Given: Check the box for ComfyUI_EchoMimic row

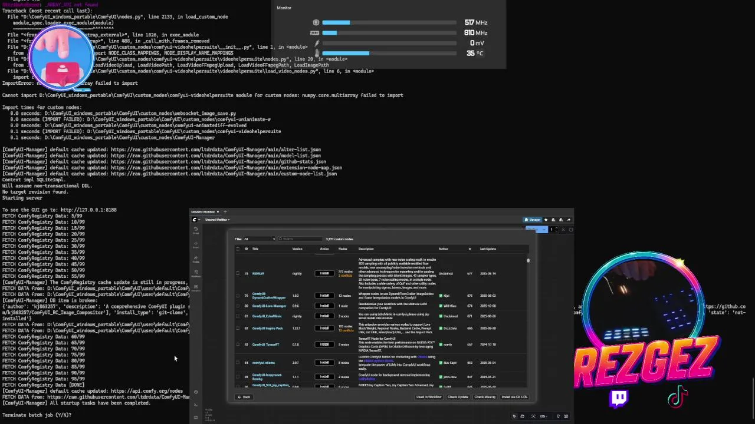Looking at the screenshot, I should (x=238, y=316).
